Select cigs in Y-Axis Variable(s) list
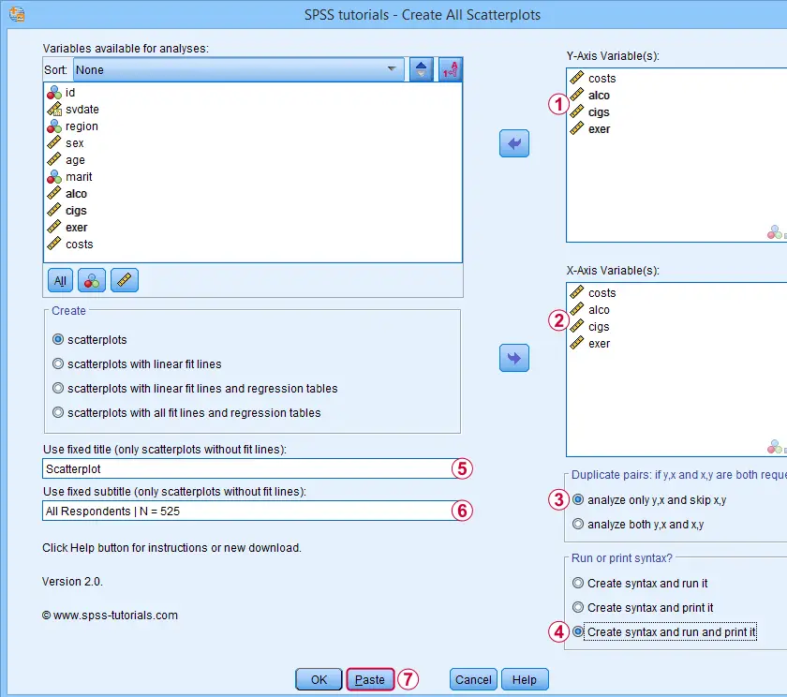This screenshot has height=697, width=787. [599, 111]
